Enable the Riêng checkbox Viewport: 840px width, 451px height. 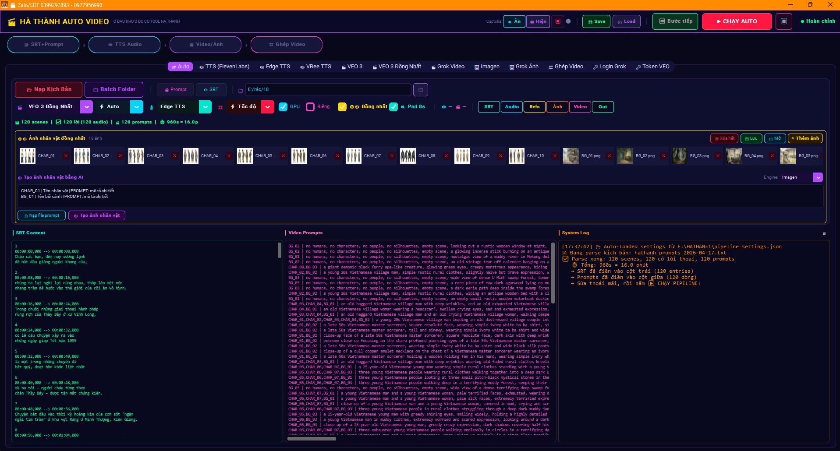point(310,107)
